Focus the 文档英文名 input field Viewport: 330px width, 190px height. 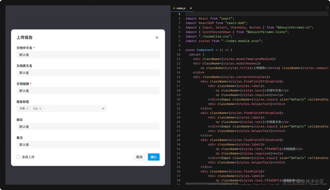[88, 73]
